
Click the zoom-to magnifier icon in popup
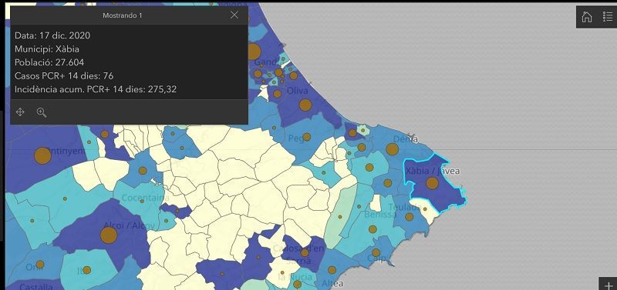pyautogui.click(x=42, y=112)
